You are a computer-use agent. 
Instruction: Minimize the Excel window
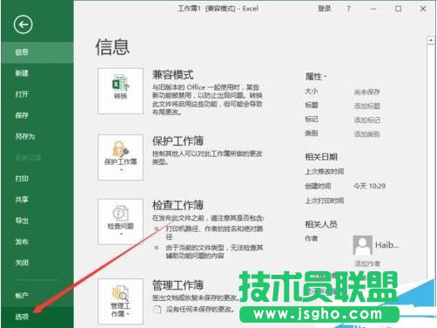tap(373, 9)
